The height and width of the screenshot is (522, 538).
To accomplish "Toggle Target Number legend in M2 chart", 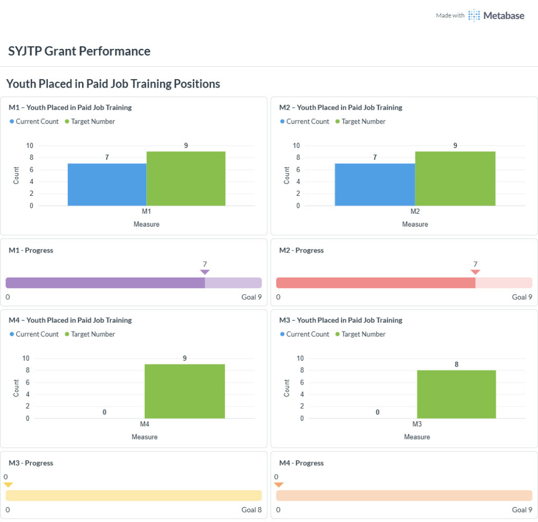I will coord(360,122).
